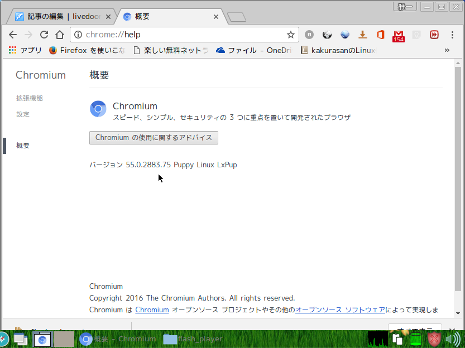Open the Office extension icon

click(x=381, y=35)
